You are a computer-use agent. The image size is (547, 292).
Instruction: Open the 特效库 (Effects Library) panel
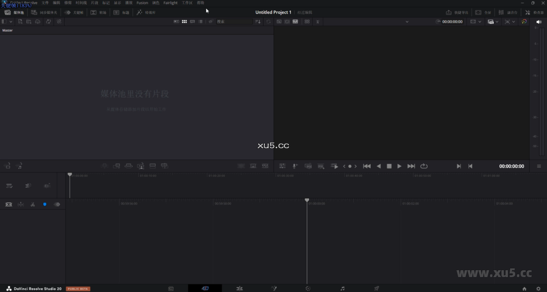(x=146, y=12)
